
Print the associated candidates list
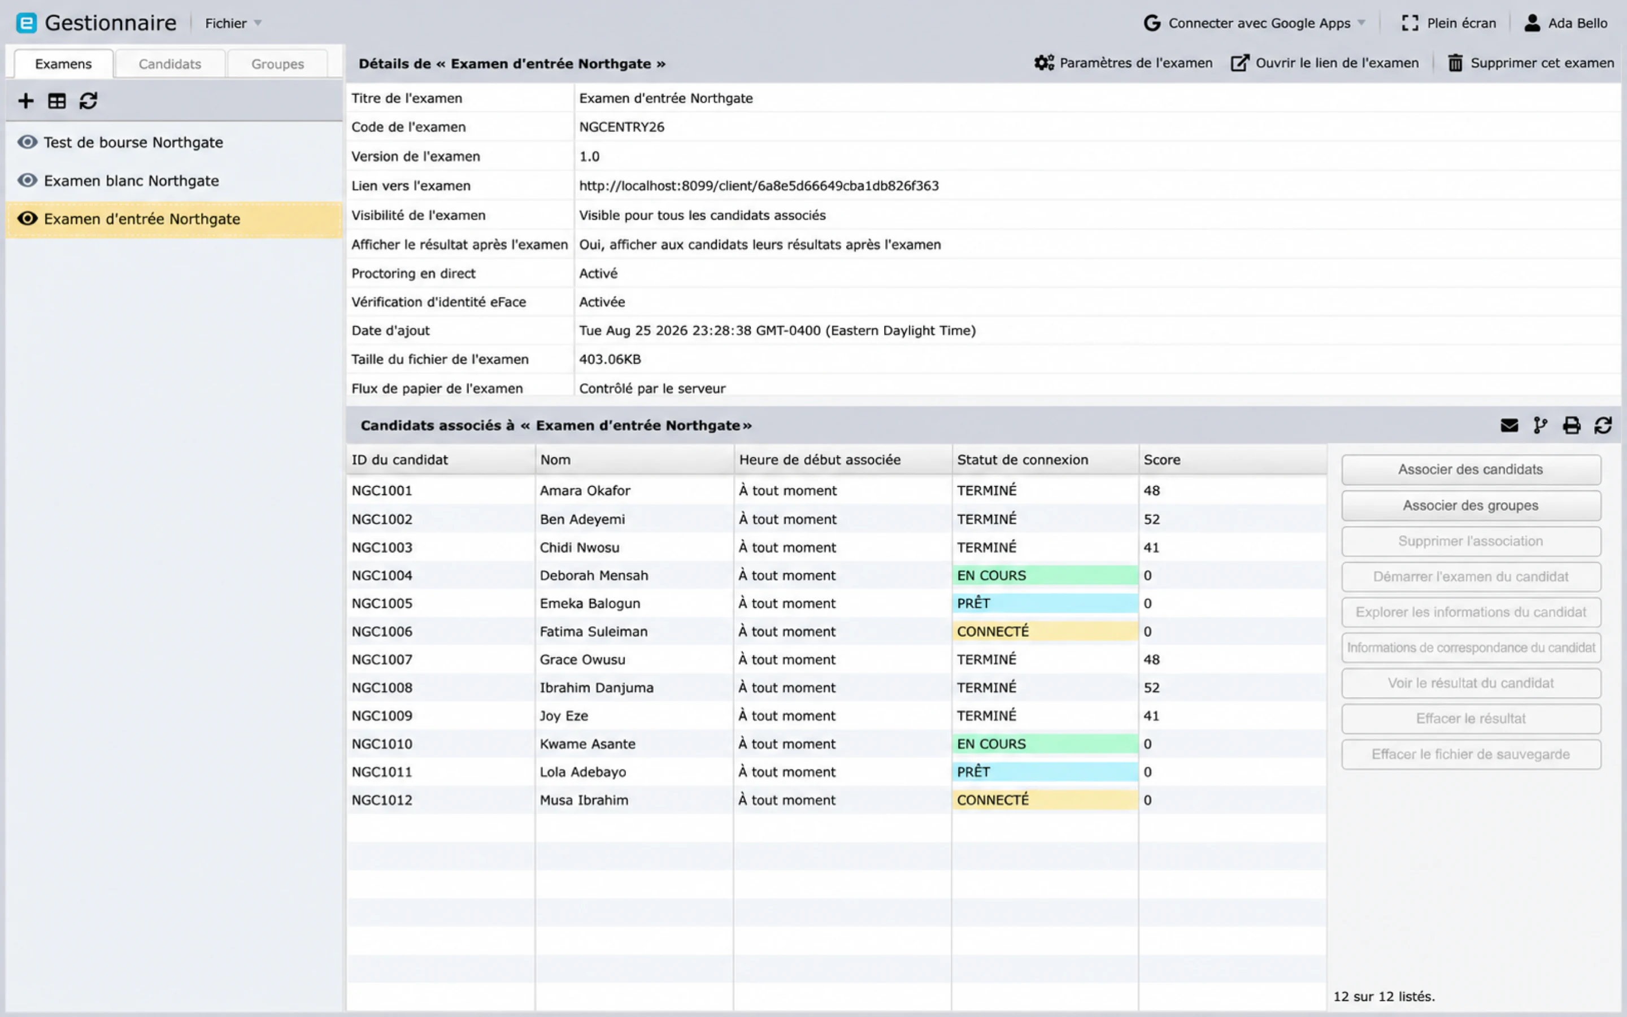pyautogui.click(x=1572, y=425)
